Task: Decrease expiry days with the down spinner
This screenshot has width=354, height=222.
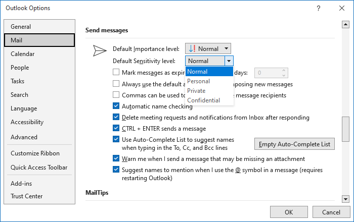Action: [284, 75]
